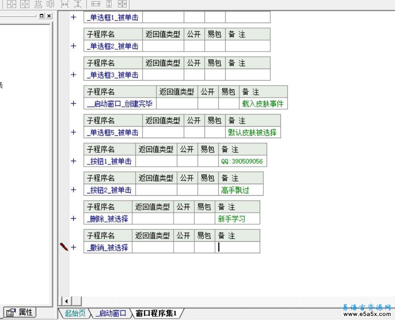Open the 属性 panel tab
The width and height of the screenshot is (395, 320).
tap(20, 312)
